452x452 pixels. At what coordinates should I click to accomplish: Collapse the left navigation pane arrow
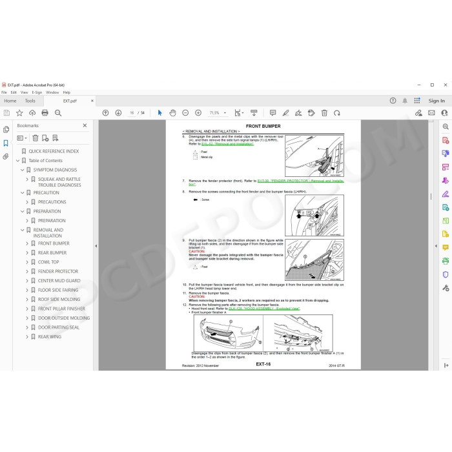96,246
